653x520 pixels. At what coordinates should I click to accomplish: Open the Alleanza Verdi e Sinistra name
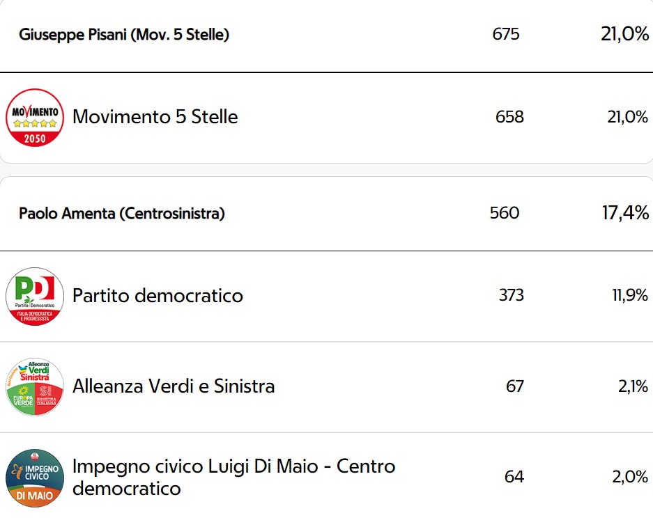(x=174, y=386)
